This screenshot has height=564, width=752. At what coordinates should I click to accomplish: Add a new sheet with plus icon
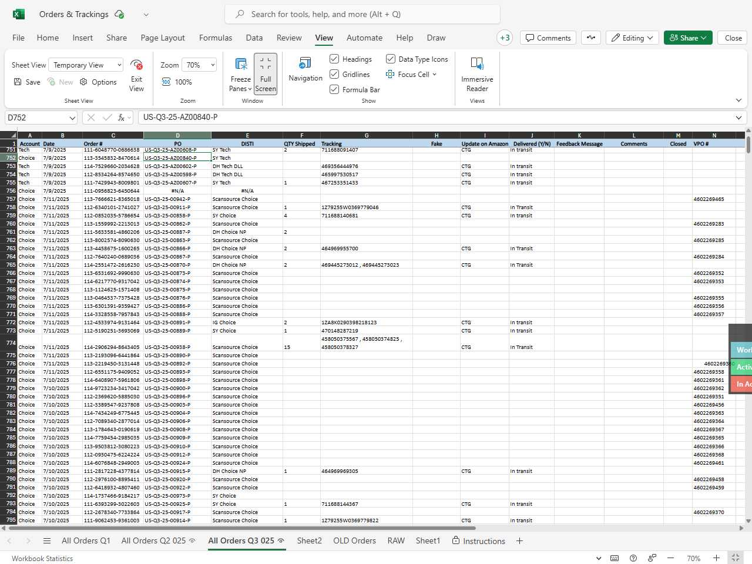519,540
